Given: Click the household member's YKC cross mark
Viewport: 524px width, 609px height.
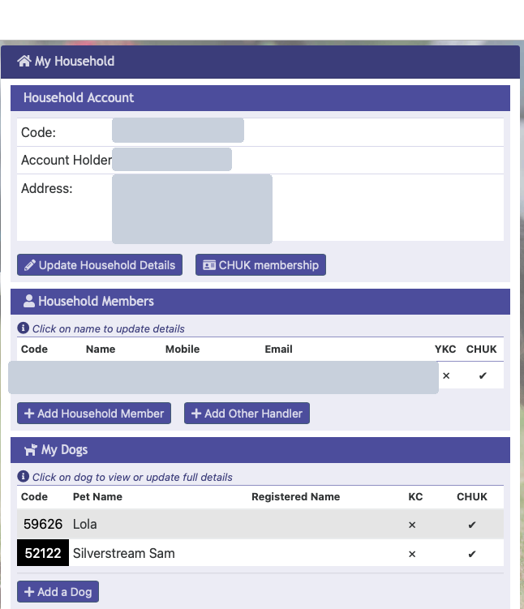Looking at the screenshot, I should pyautogui.click(x=446, y=375).
